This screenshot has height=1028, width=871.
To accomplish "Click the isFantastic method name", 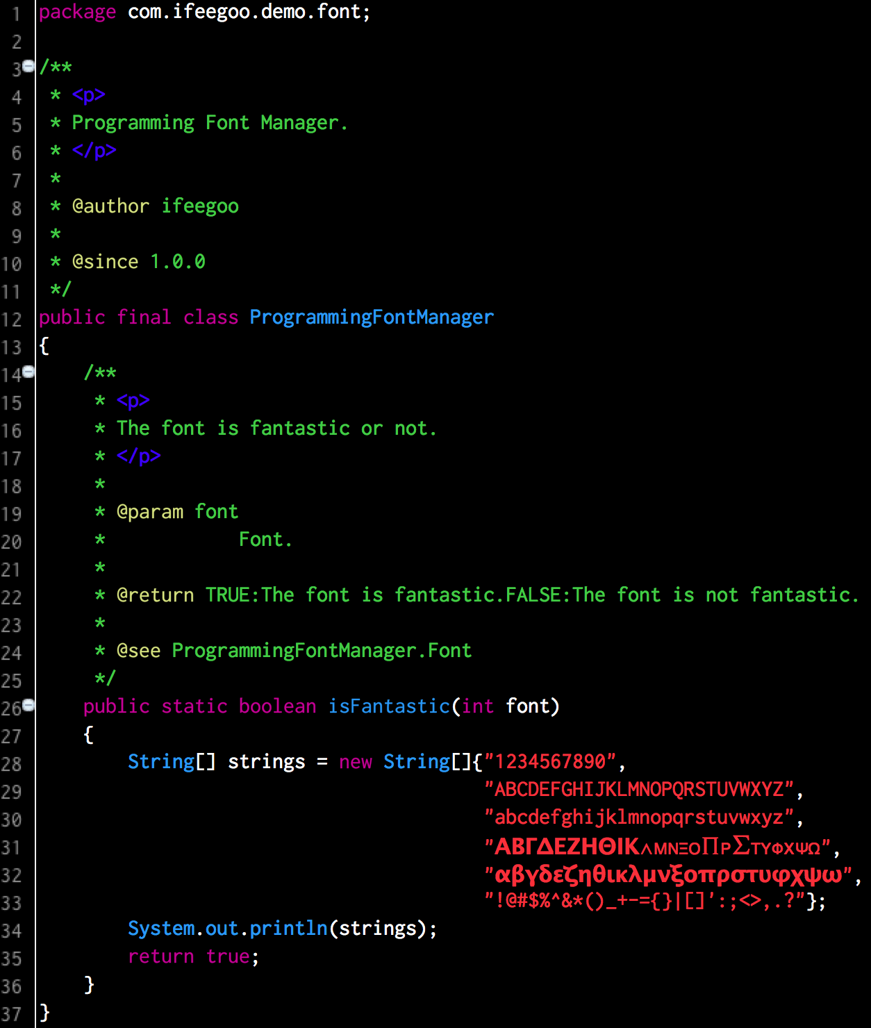I will click(x=388, y=706).
